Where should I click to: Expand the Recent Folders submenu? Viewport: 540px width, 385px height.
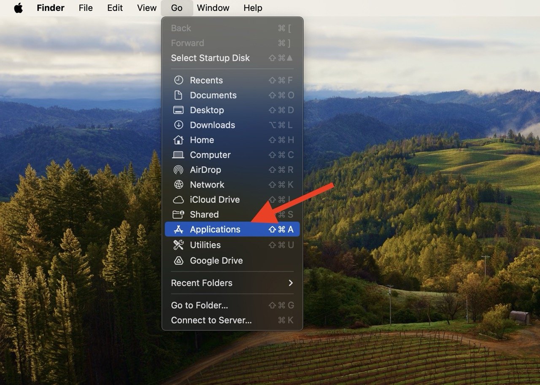(x=232, y=283)
